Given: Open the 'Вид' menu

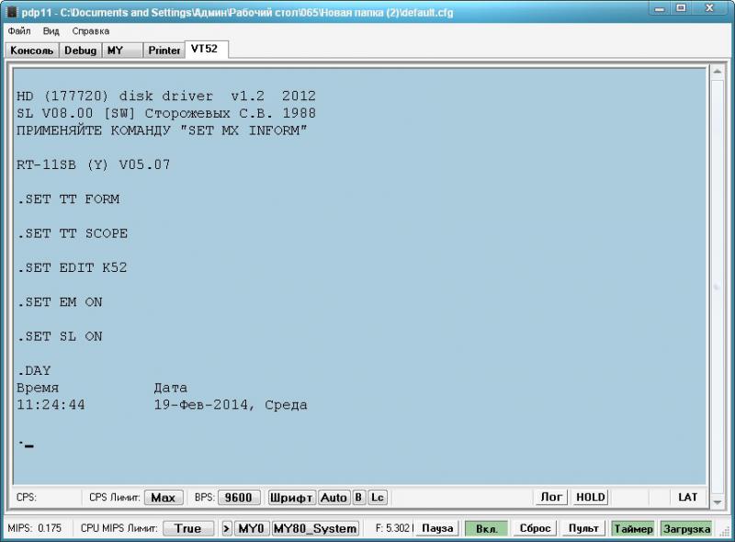Looking at the screenshot, I should pos(51,31).
